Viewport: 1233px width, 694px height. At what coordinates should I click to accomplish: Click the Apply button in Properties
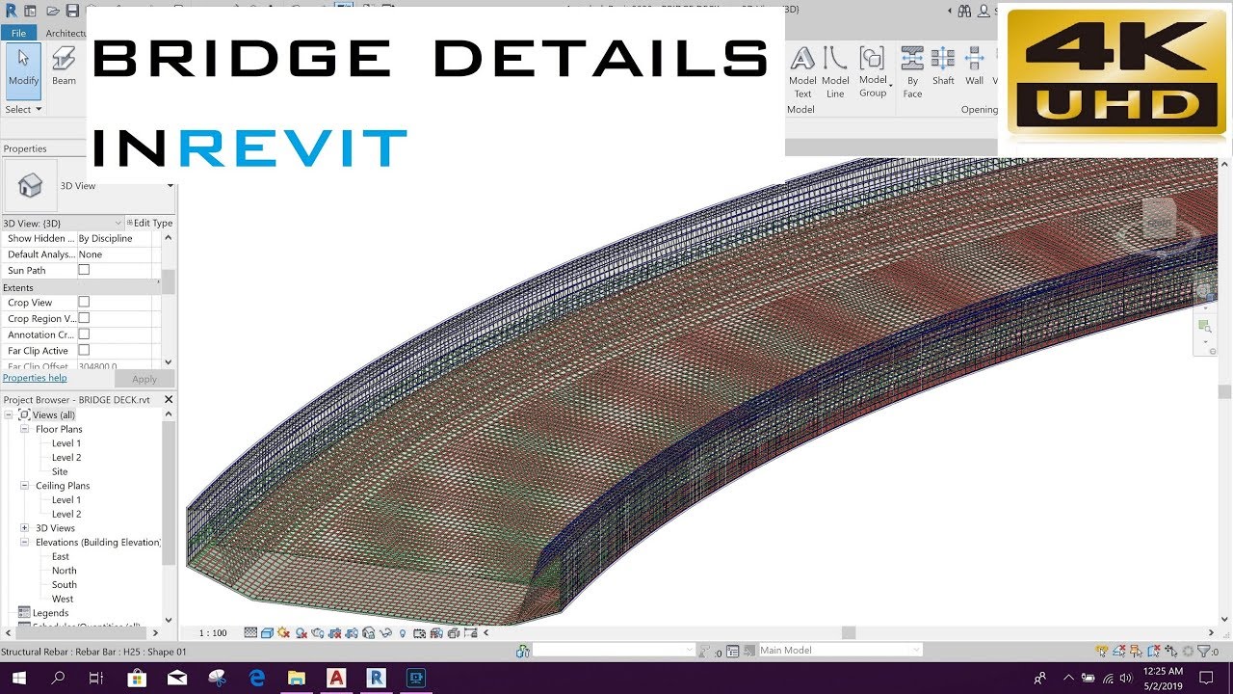tap(143, 378)
